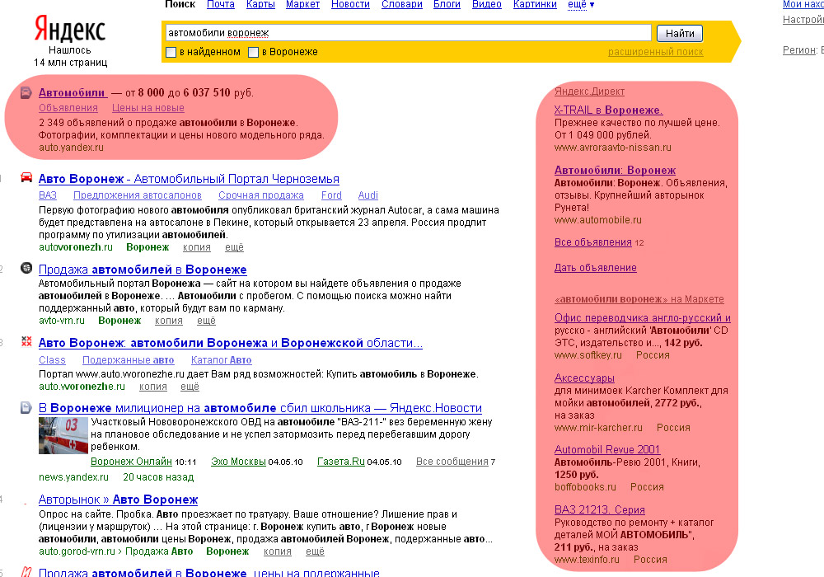The height and width of the screenshot is (577, 824).
Task: Open the Audi sitelink
Action: (x=368, y=195)
